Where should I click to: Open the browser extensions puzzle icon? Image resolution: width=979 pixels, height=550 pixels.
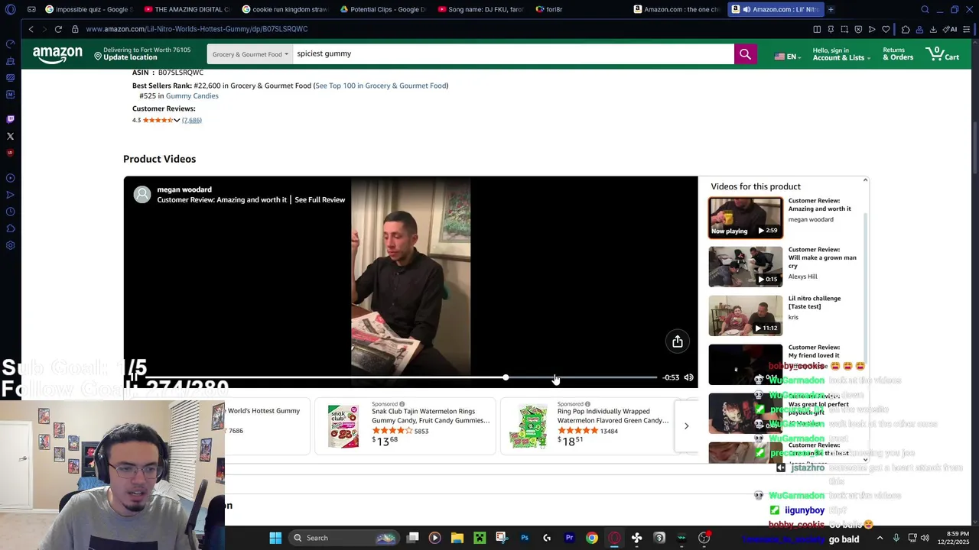coord(906,29)
